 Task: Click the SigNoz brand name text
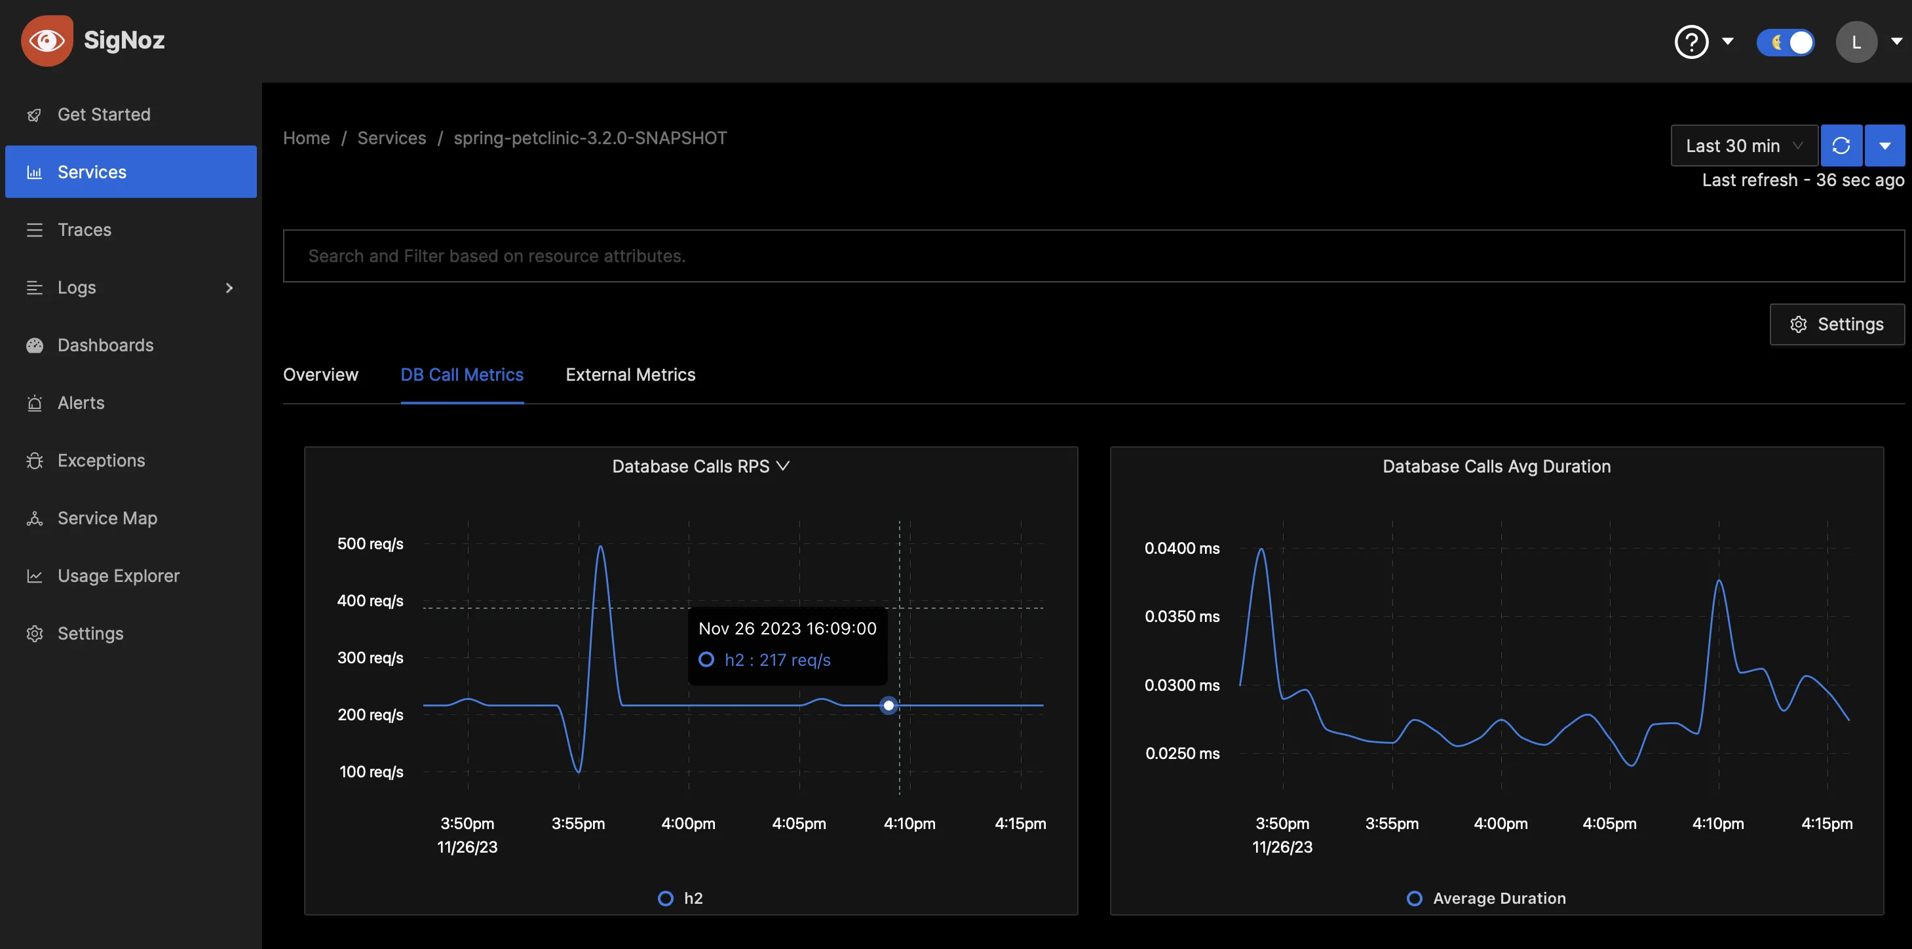[x=124, y=40]
